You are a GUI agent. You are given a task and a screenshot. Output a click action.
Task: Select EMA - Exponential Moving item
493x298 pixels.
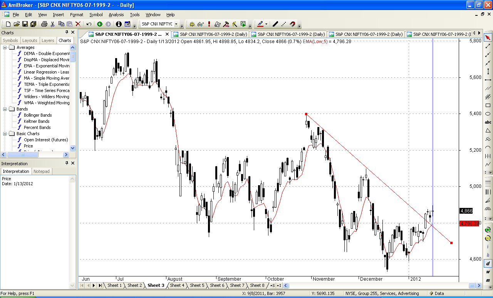pos(47,66)
